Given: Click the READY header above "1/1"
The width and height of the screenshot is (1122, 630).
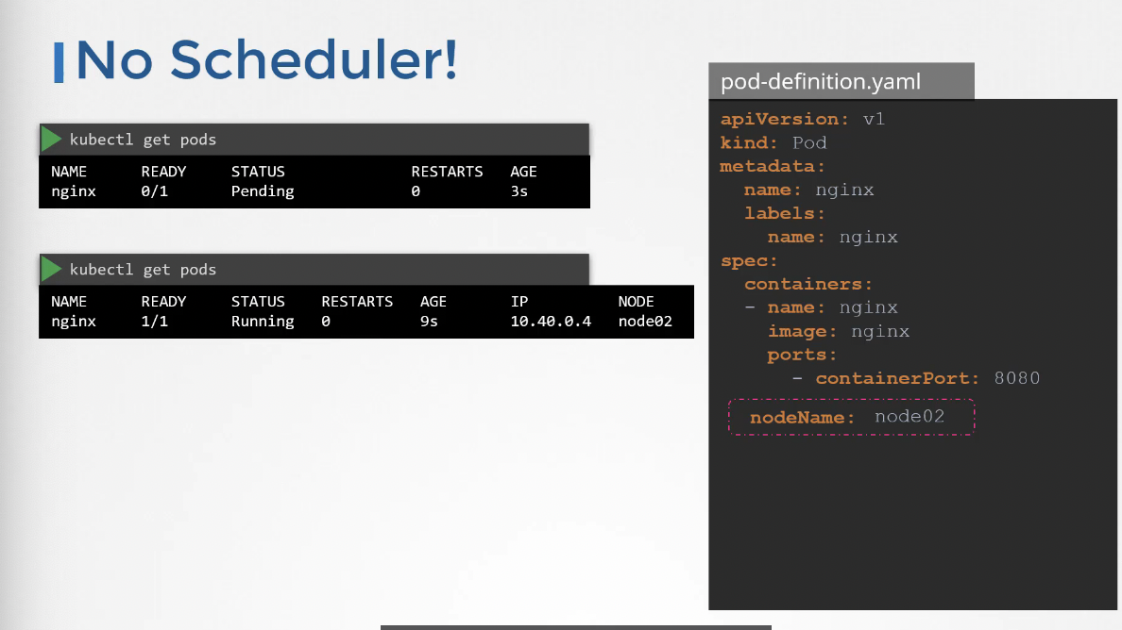Looking at the screenshot, I should [164, 302].
